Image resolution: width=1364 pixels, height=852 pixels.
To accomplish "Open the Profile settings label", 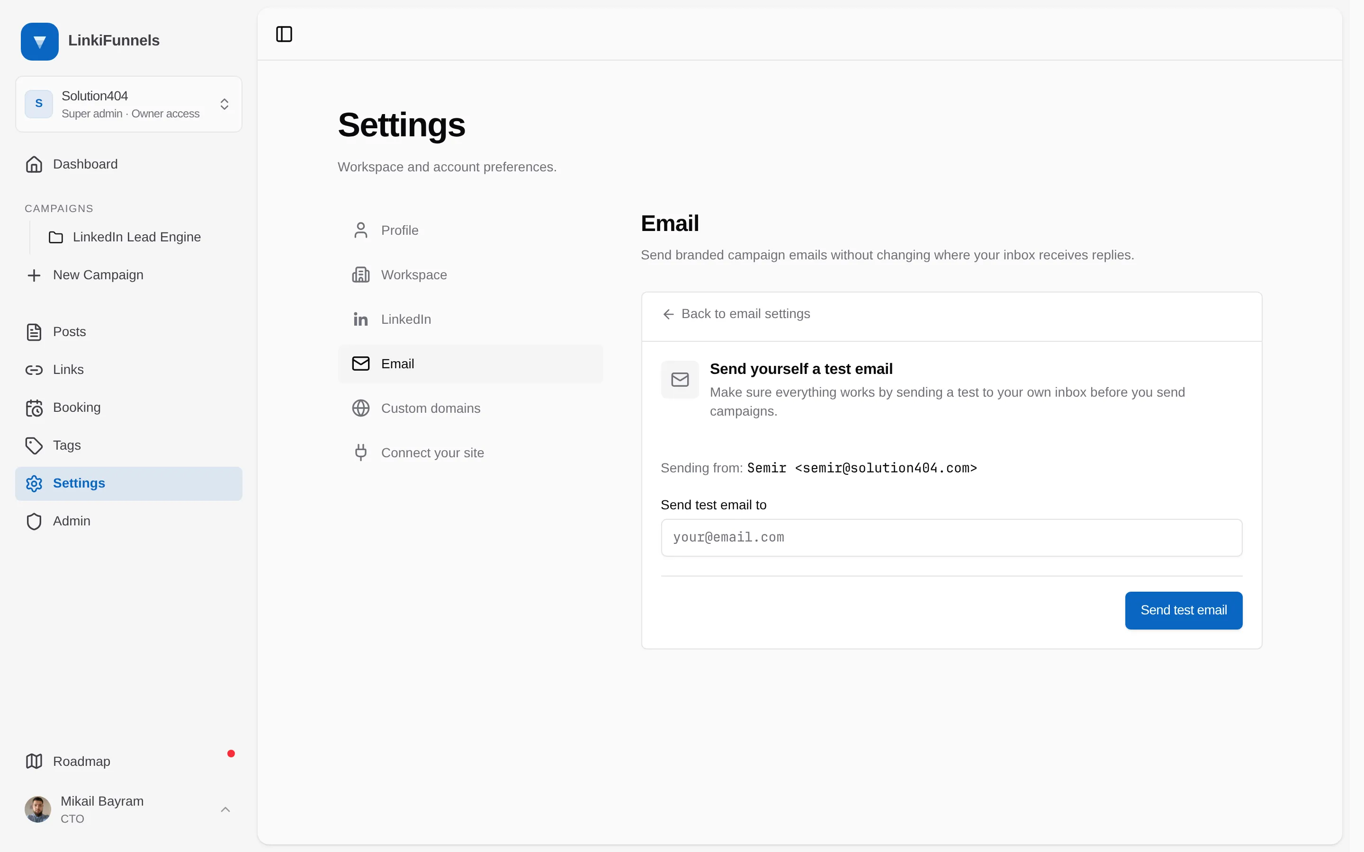I will [400, 231].
